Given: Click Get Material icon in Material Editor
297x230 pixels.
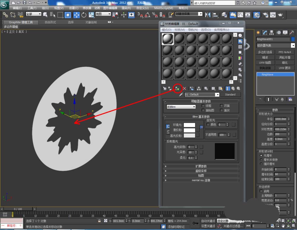Looking at the screenshot, I should click(165, 88).
